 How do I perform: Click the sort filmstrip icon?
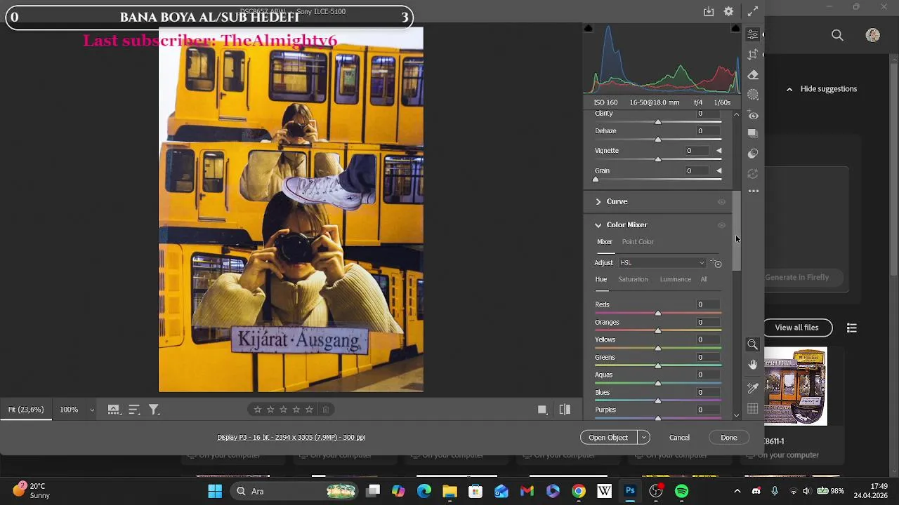pyautogui.click(x=134, y=410)
